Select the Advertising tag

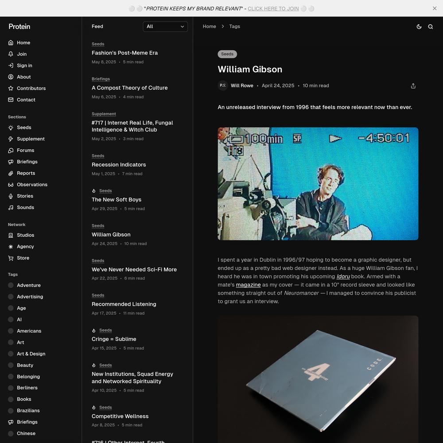[x=30, y=297]
